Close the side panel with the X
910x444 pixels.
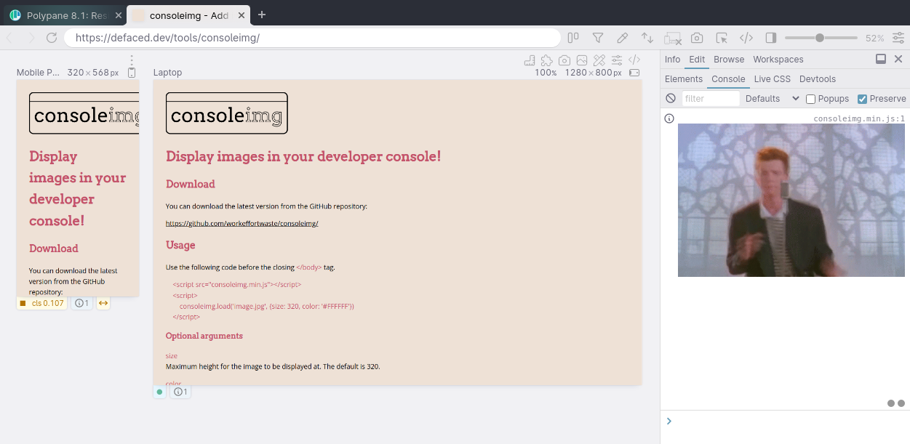click(x=900, y=59)
